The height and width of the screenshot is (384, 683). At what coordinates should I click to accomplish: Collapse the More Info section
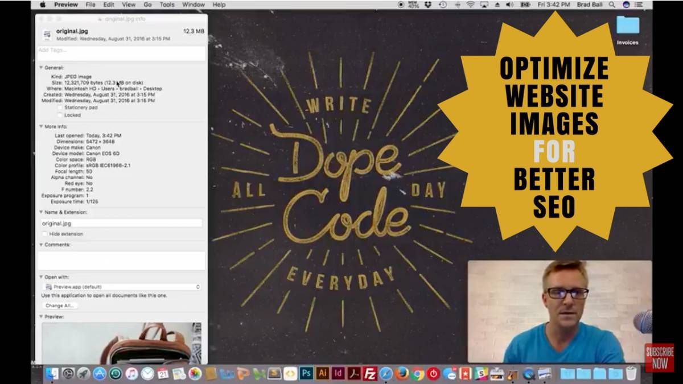click(39, 126)
